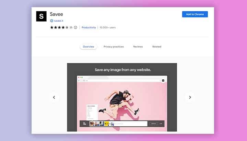Click the star rating row
Image resolution: width=247 pixels, height=141 pixels.
pyautogui.click(x=59, y=27)
